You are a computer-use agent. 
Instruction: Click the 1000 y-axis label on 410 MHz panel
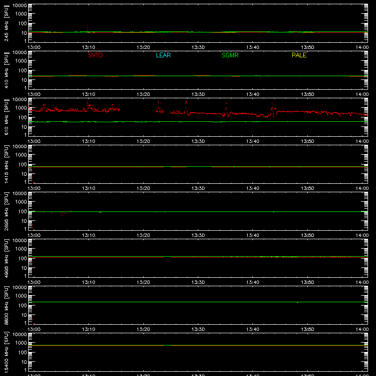click(21, 61)
